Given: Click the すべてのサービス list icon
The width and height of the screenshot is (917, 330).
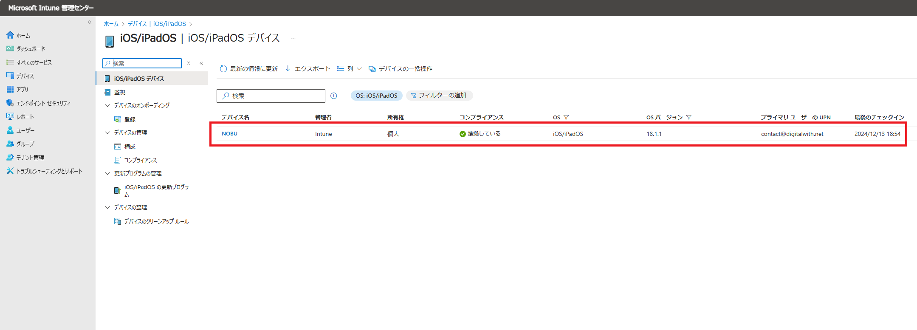Looking at the screenshot, I should (10, 62).
